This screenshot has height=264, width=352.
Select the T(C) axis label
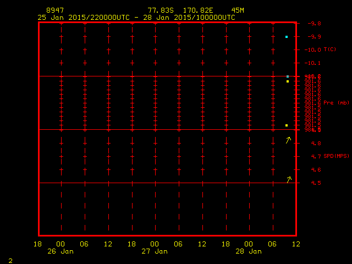[330, 50]
